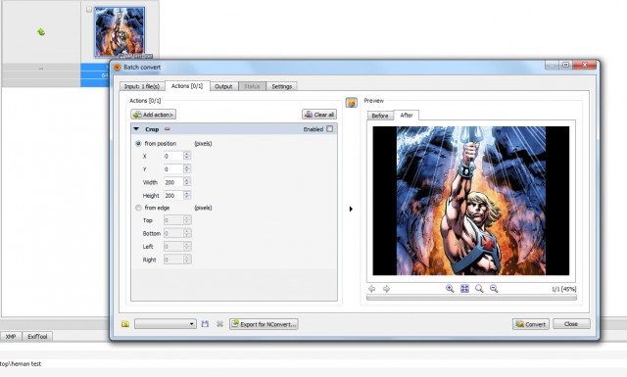Click the zoom in magnifier below preview
Viewport: 627px width, 377px height.
[450, 289]
